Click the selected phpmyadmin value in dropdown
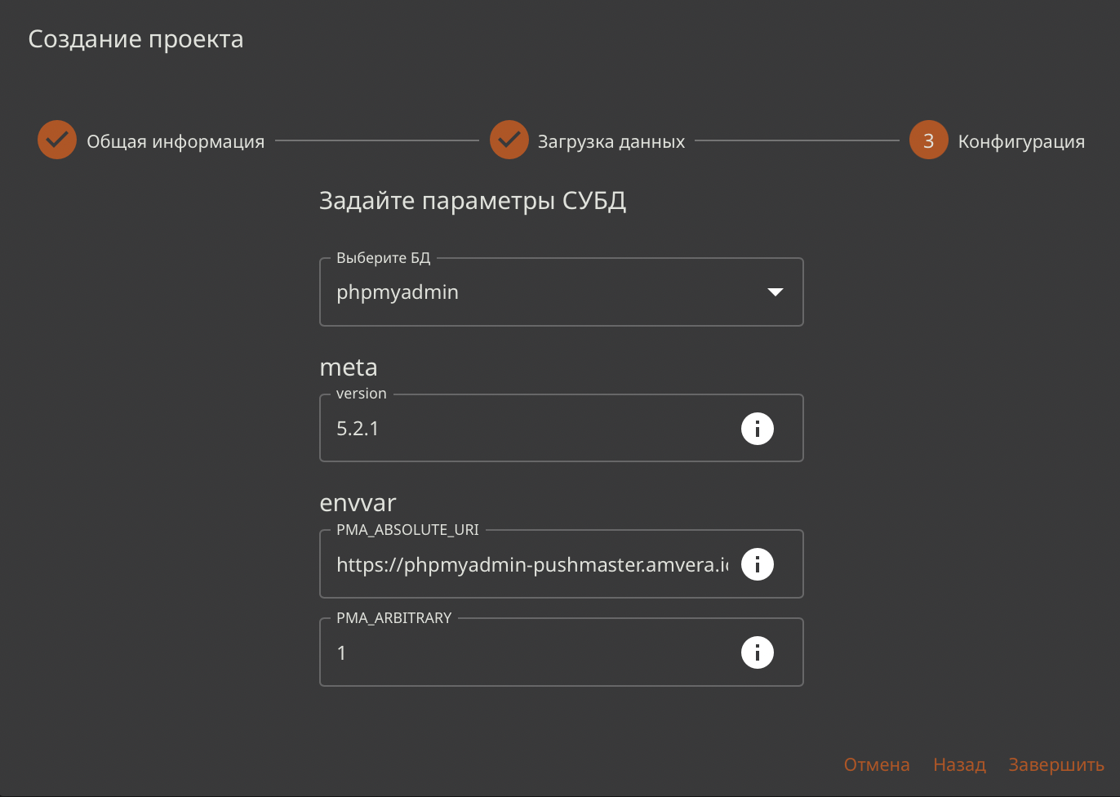This screenshot has width=1120, height=797. pyautogui.click(x=398, y=292)
